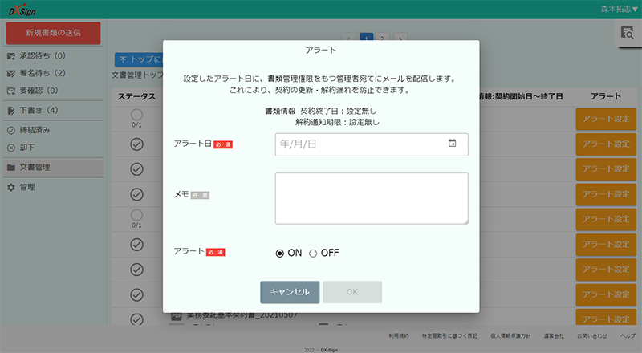Open the document search icon at top right

(628, 32)
